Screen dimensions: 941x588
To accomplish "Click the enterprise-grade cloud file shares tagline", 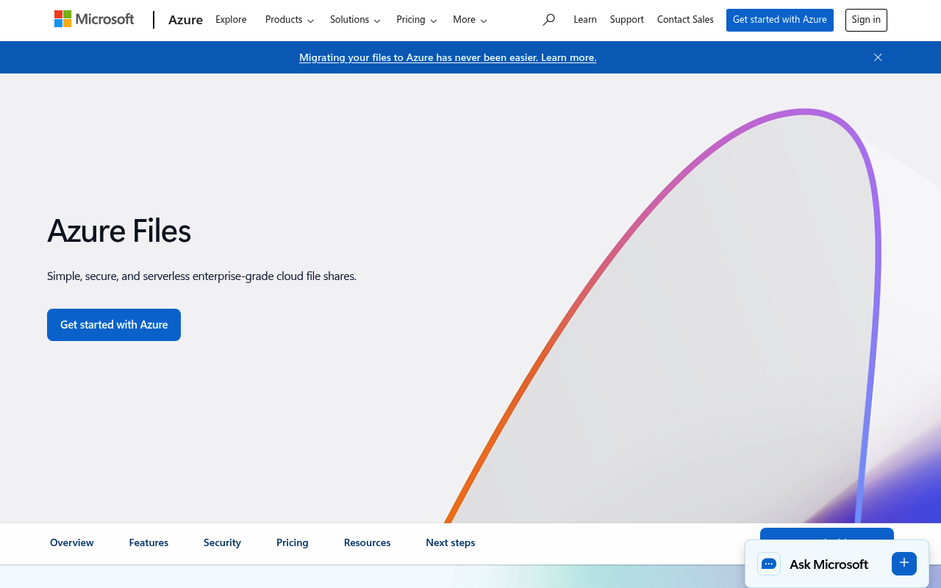I will click(201, 276).
